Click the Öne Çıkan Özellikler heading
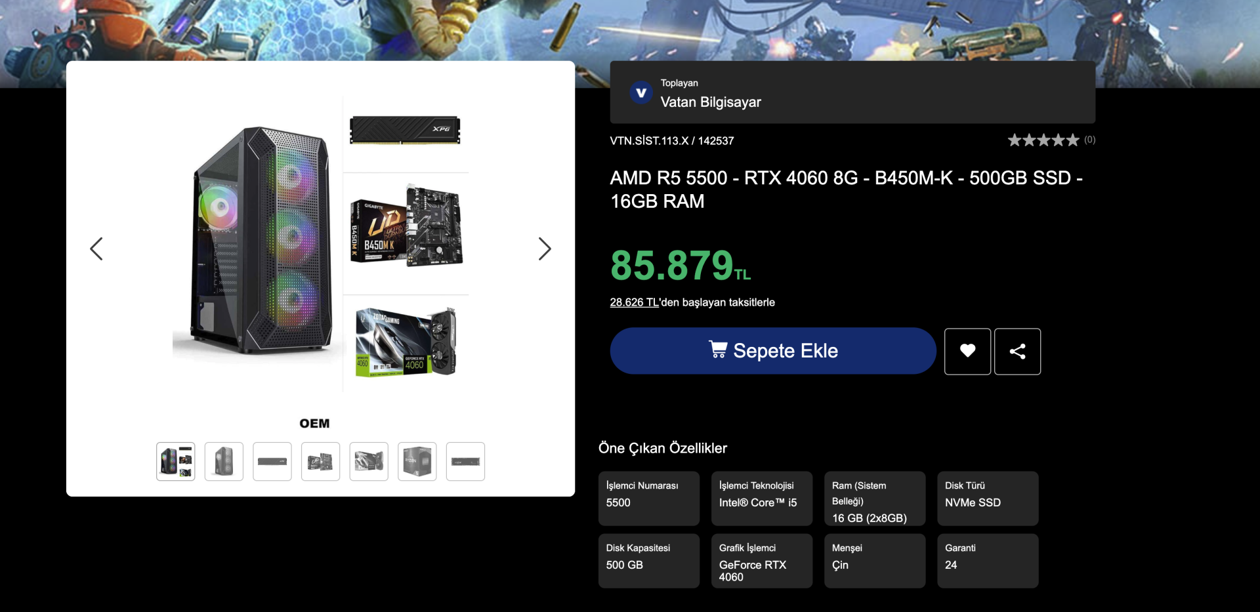The width and height of the screenshot is (1260, 612). 663,448
